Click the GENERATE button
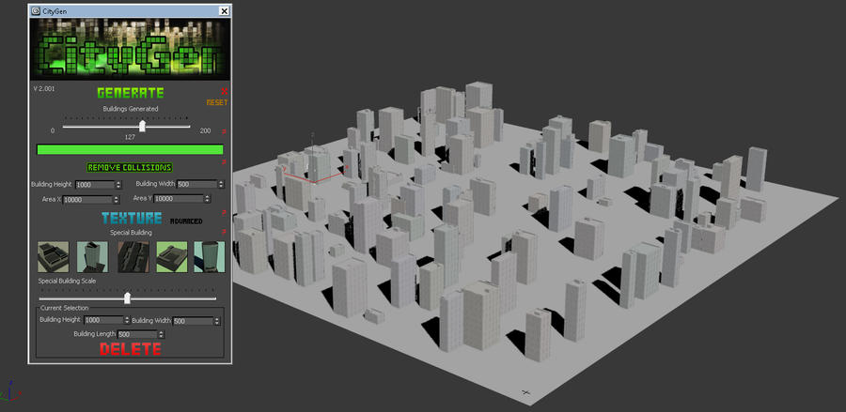This screenshot has height=412, width=846. pyautogui.click(x=131, y=93)
